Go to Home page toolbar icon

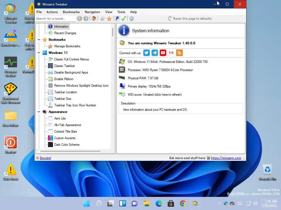click(x=94, y=18)
